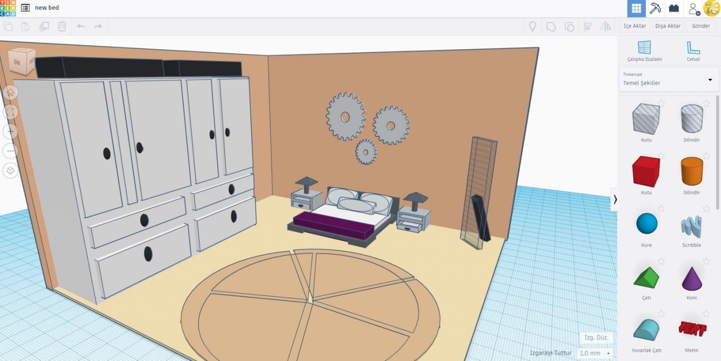Click the trash delete icon
The image size is (721, 361).
pyautogui.click(x=62, y=27)
